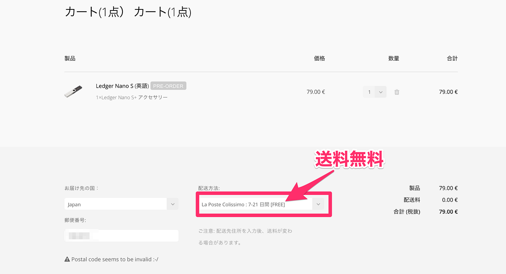Click "Postal code seems to be invalid" message

[x=115, y=259]
